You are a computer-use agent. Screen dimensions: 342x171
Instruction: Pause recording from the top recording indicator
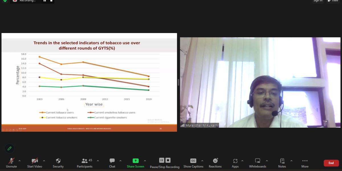point(44,1)
